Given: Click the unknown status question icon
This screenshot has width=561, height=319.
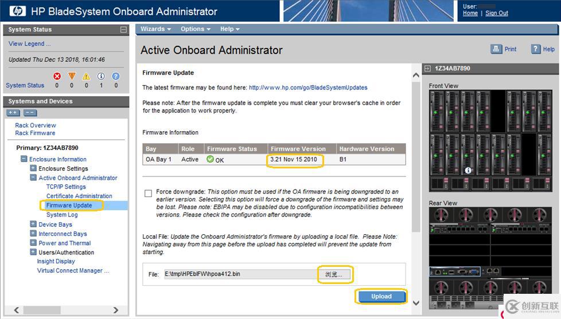Looking at the screenshot, I should 115,76.
